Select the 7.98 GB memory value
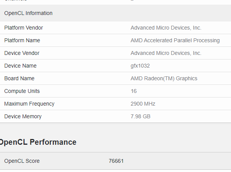The height and width of the screenshot is (172, 231). click(x=140, y=116)
